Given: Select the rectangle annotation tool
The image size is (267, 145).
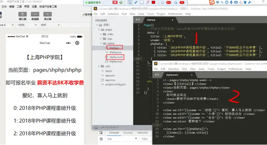Looking at the screenshot, I should [x=142, y=2].
